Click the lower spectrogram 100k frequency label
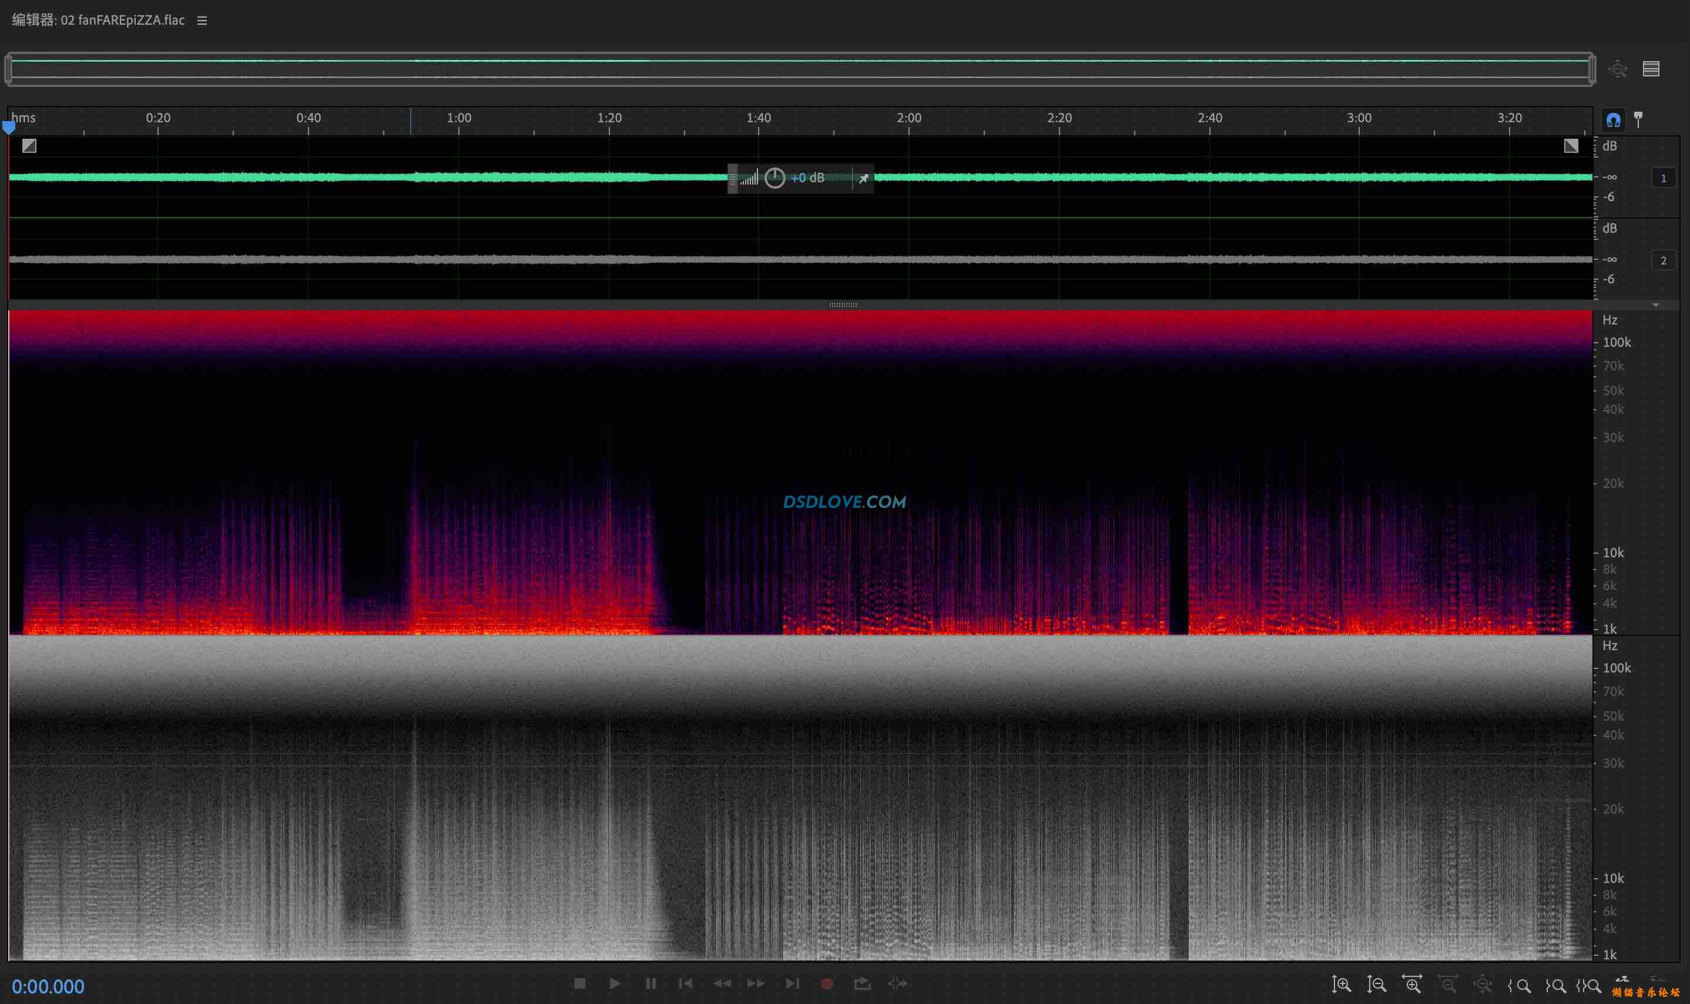 pyautogui.click(x=1617, y=668)
